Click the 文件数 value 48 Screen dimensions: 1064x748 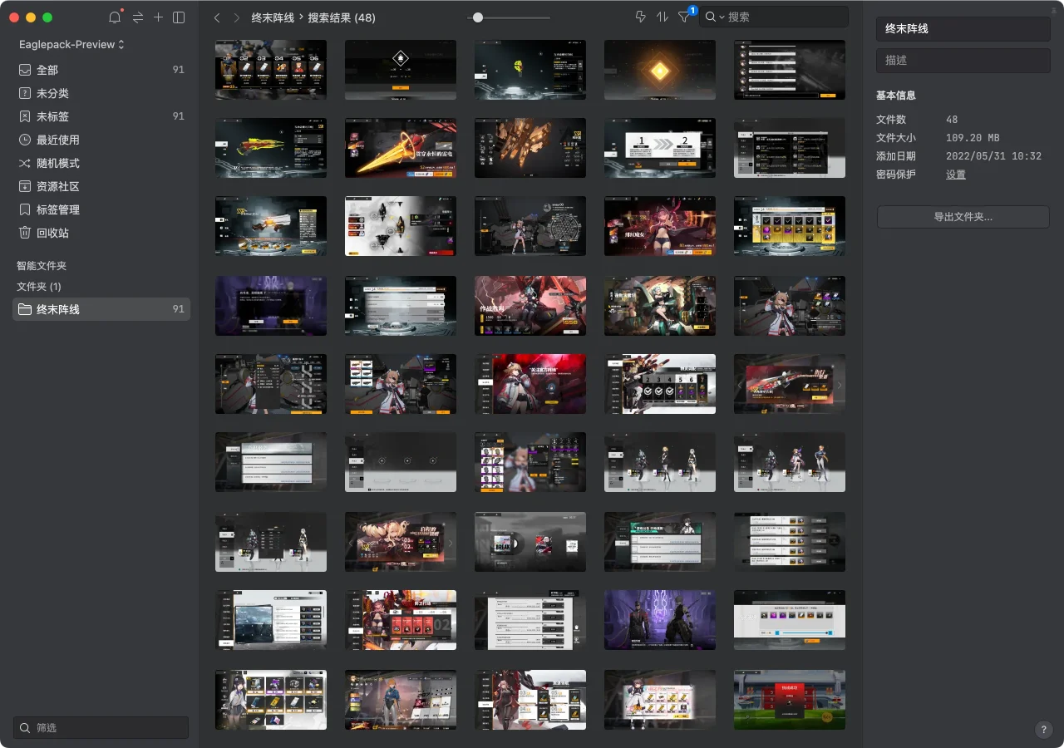pos(952,120)
